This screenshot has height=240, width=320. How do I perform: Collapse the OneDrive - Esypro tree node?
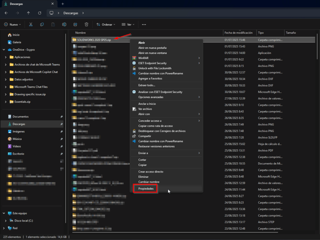pos(4,50)
